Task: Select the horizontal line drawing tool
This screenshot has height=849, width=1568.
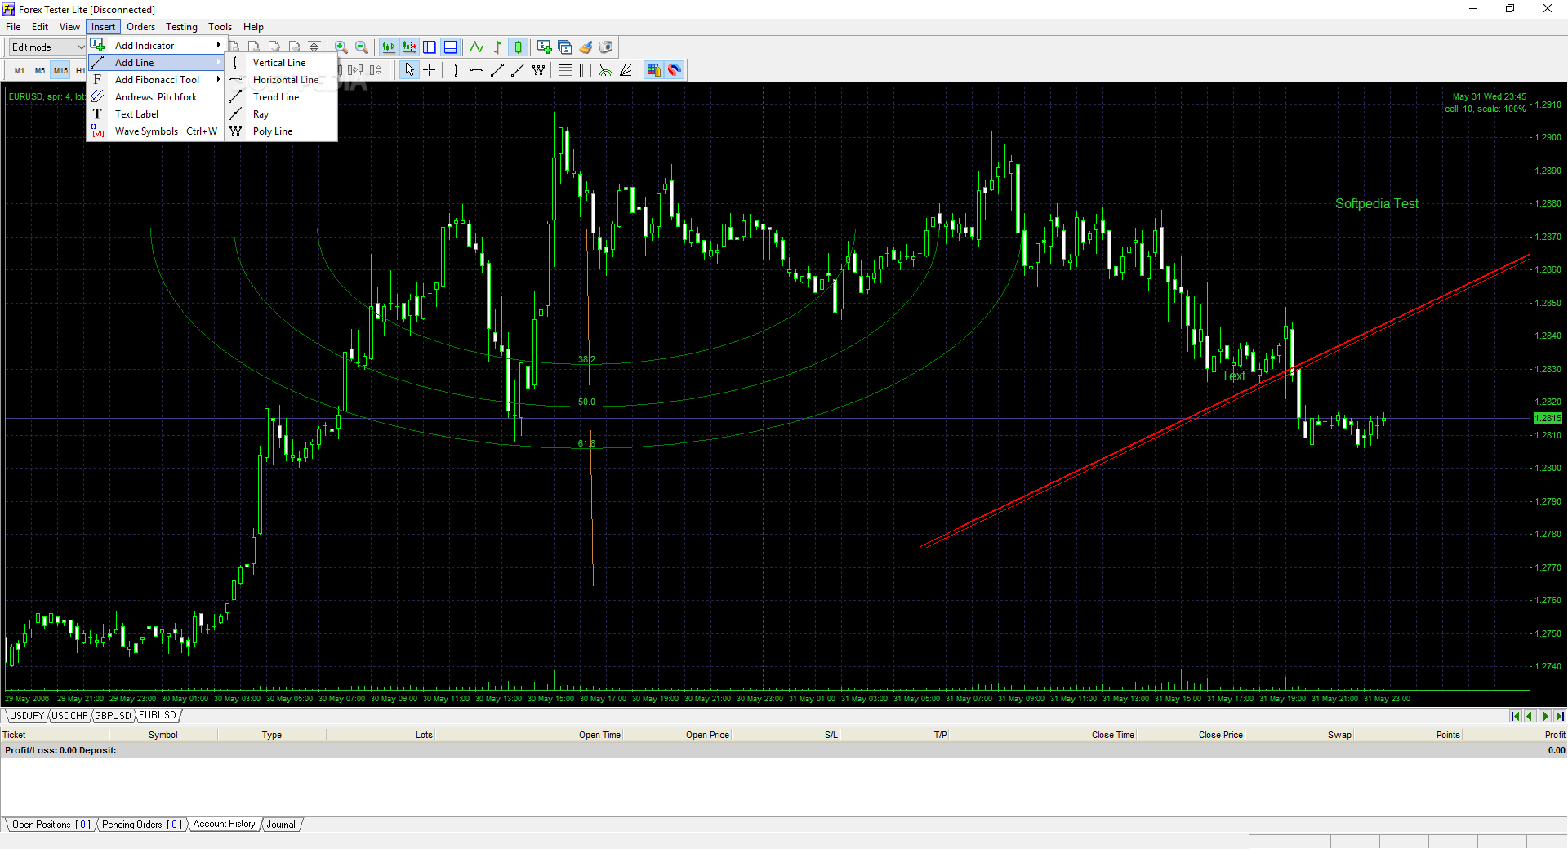Action: (477, 70)
